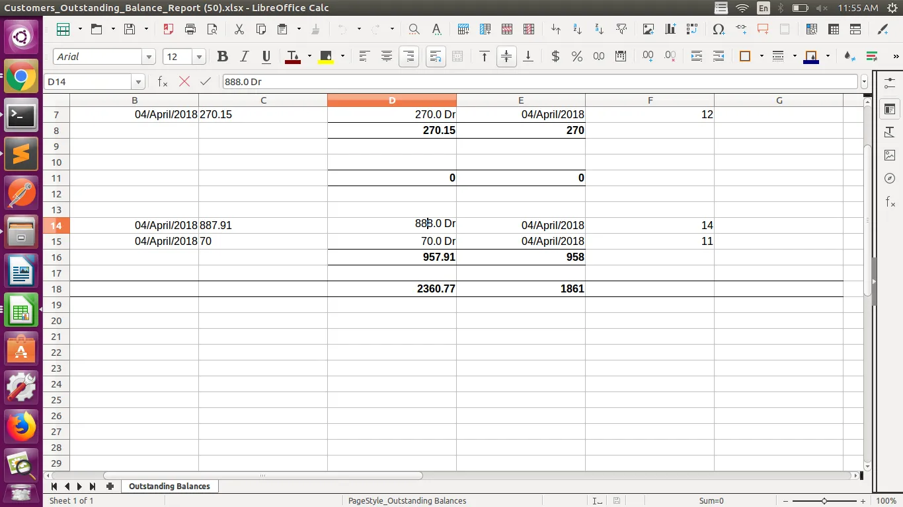Sort ascending A to Z

(578, 29)
